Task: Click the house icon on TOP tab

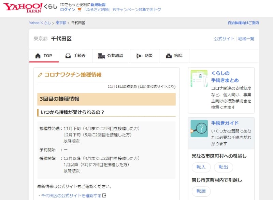Action: click(38, 56)
